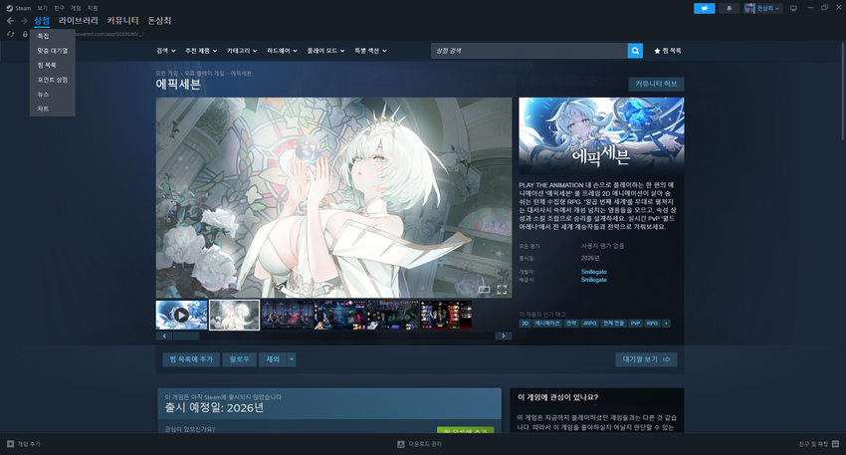Open the account name dropdown
This screenshot has width=846, height=455.
coord(763,8)
